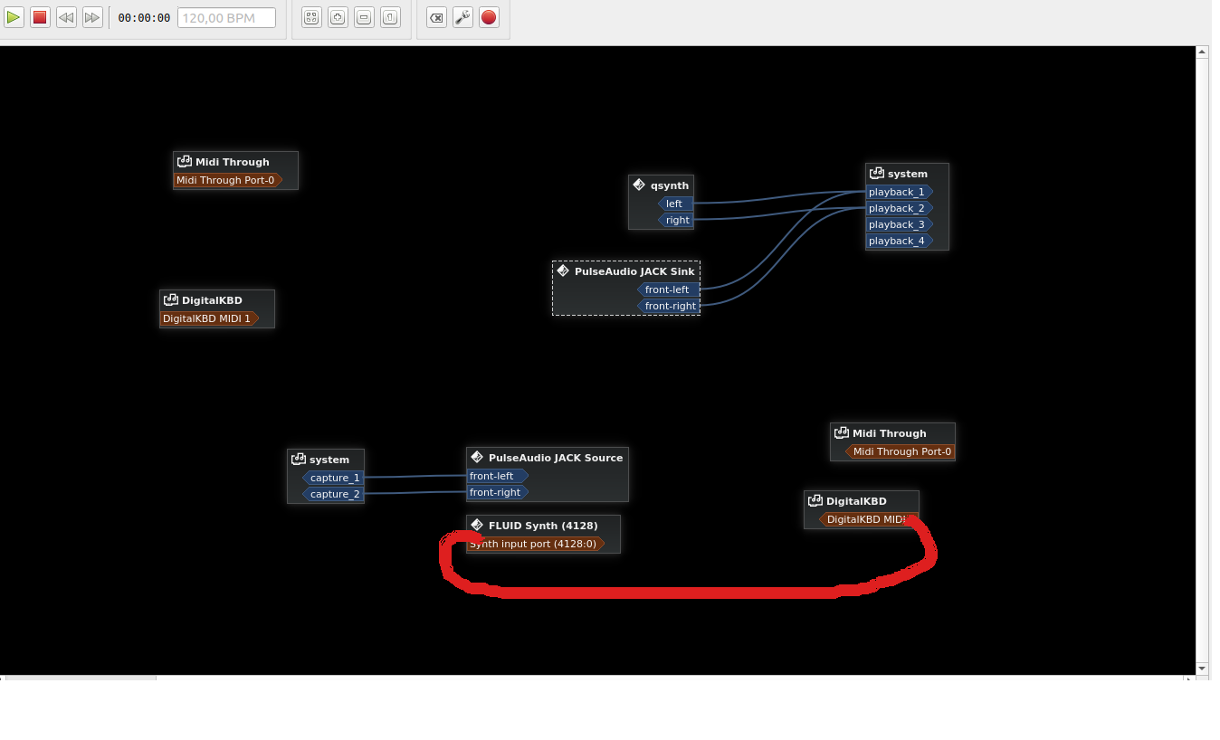Reset canvas zoom to 100%

point(391,17)
